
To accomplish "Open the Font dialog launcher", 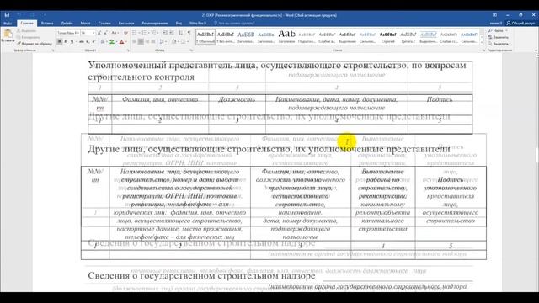I will tap(128, 50).
